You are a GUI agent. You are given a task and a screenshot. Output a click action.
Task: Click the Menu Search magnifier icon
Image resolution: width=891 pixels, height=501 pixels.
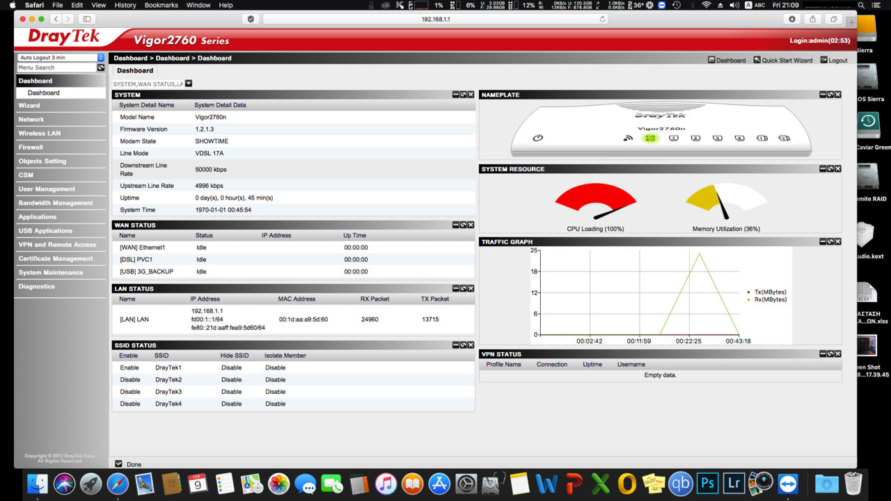pyautogui.click(x=101, y=67)
